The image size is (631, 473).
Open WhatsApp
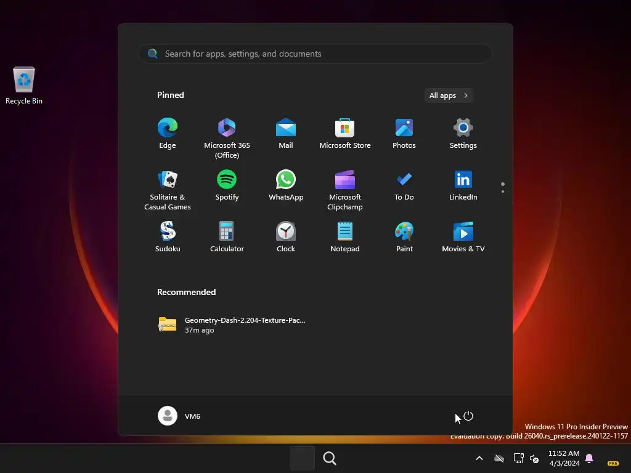pos(286,186)
